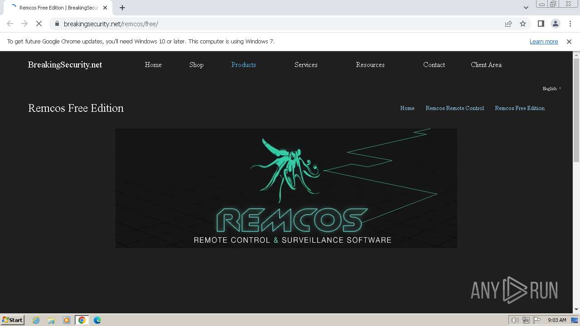
Task: Stop loading the page
Action: (39, 24)
